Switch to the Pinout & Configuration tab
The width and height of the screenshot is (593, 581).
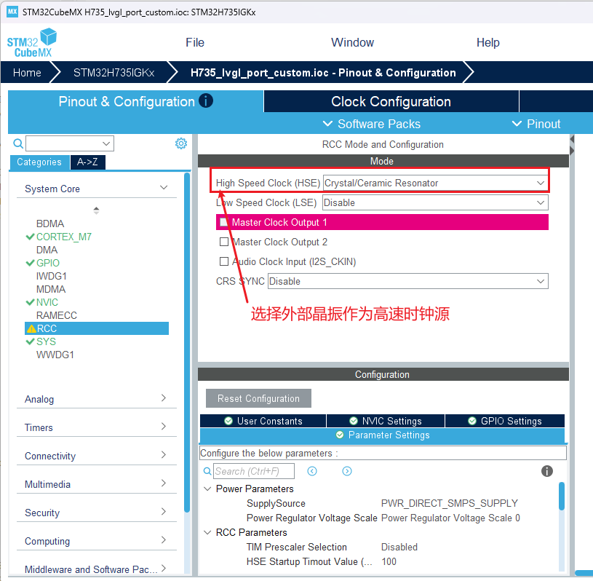(x=135, y=101)
